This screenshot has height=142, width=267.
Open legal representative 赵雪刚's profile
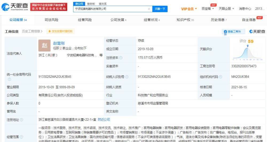coord(59,43)
